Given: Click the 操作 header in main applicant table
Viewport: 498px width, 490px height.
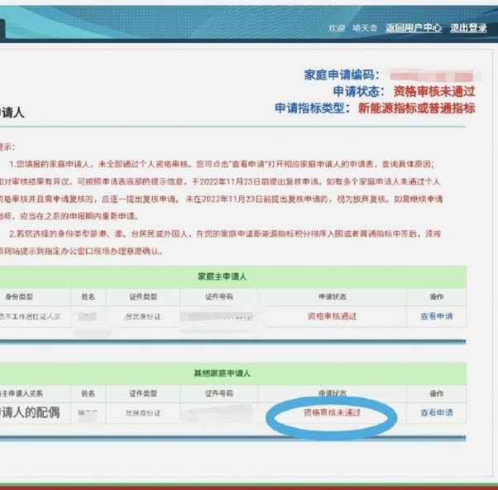Looking at the screenshot, I should pos(437,296).
